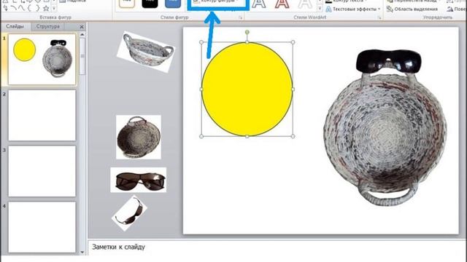This screenshot has height=262, width=467.
Task: Apply the black shape style preset
Action: (150, 4)
